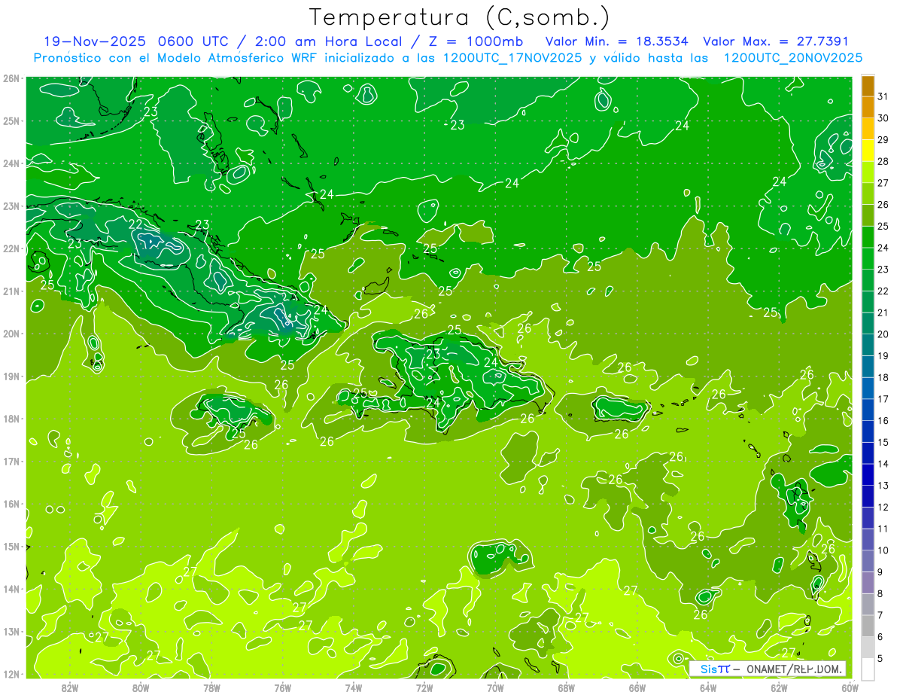Click the 20N latitude axis label
Image resolution: width=903 pixels, height=698 pixels.
click(x=11, y=334)
